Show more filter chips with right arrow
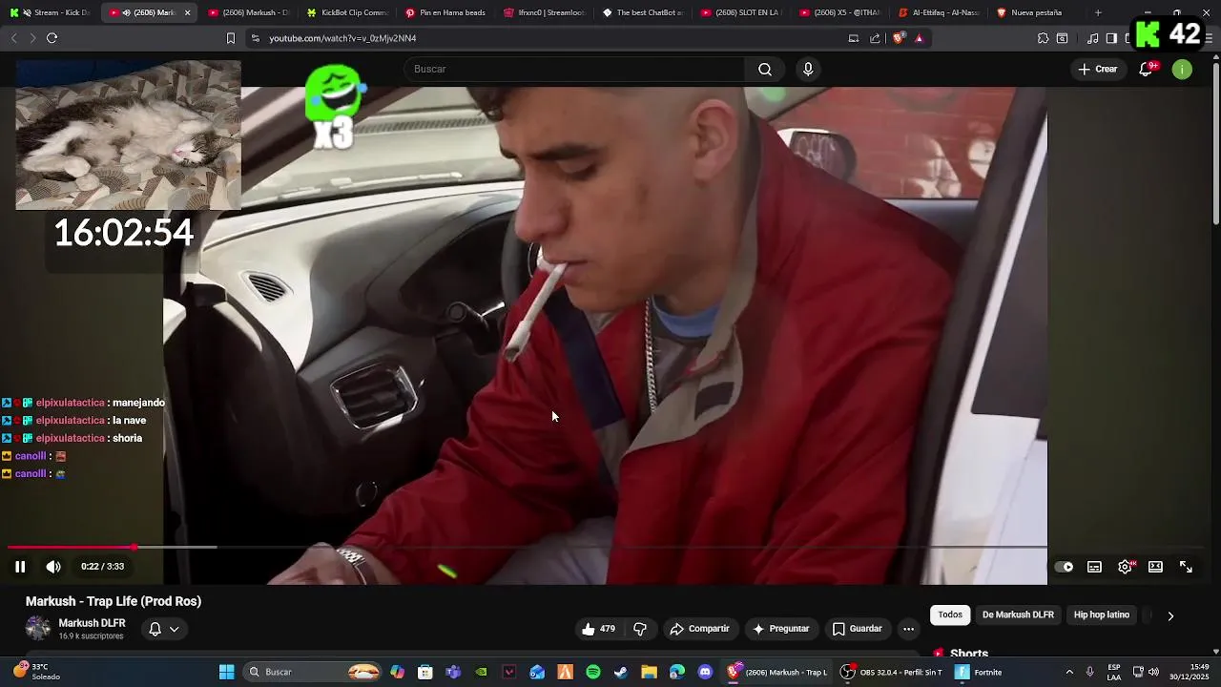Viewport: 1221px width, 687px height. coord(1170,616)
